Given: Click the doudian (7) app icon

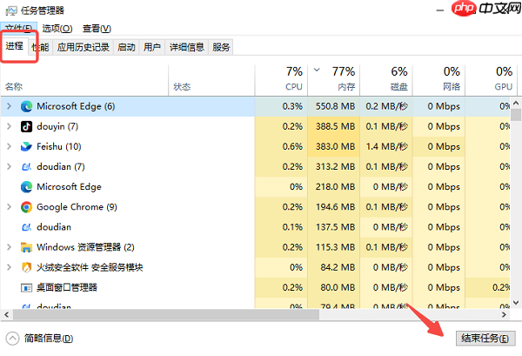Looking at the screenshot, I should (26, 166).
